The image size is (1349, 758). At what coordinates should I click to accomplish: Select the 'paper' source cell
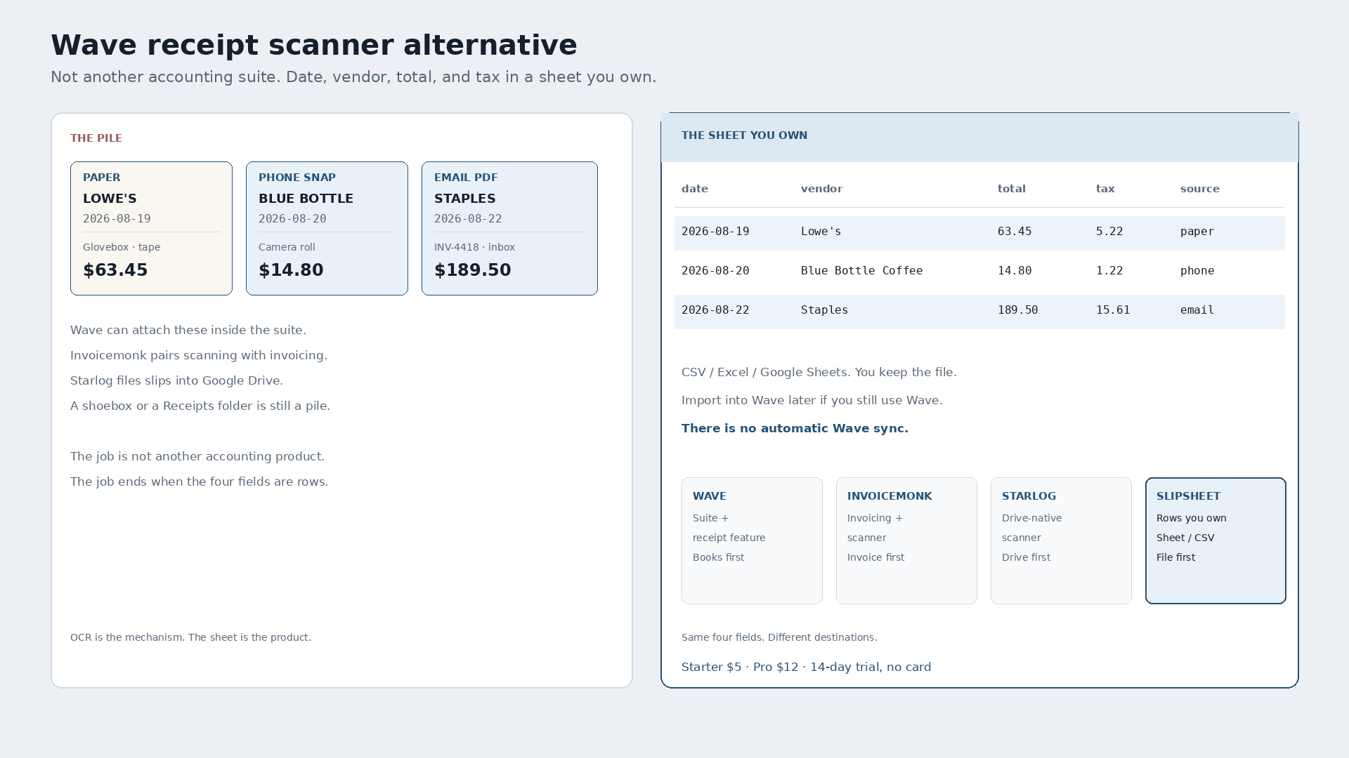pos(1197,232)
